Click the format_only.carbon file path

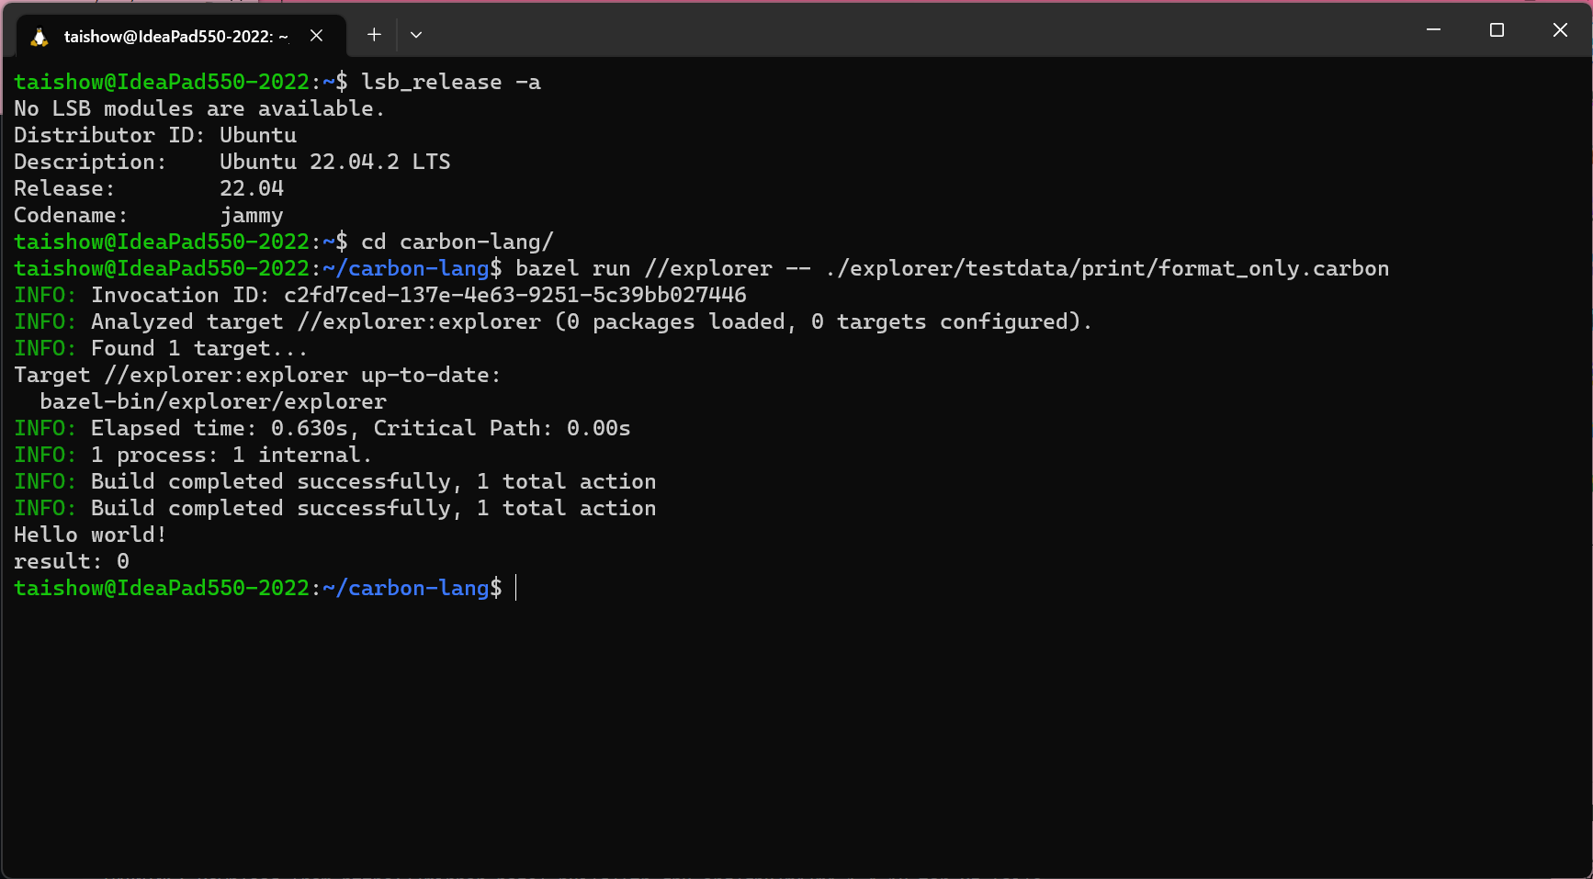[1107, 268]
